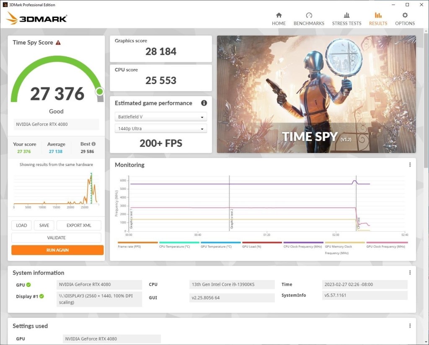
Task: Click the 200+ FPS estimate
Action: click(x=161, y=143)
